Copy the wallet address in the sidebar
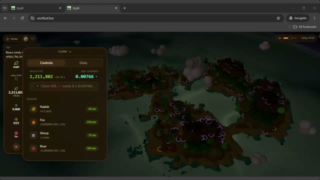This screenshot has width=320, height=180. [x=16, y=79]
